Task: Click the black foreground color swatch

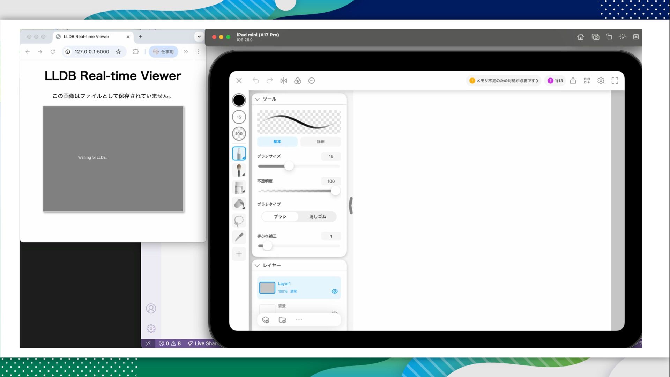Action: pyautogui.click(x=239, y=100)
